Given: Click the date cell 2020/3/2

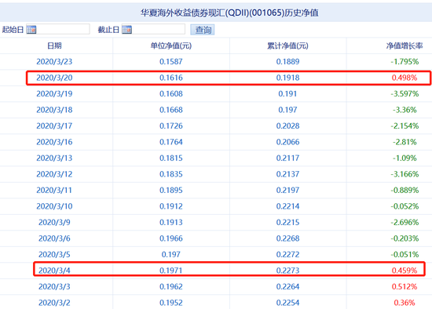Looking at the screenshot, I should coord(54,303).
